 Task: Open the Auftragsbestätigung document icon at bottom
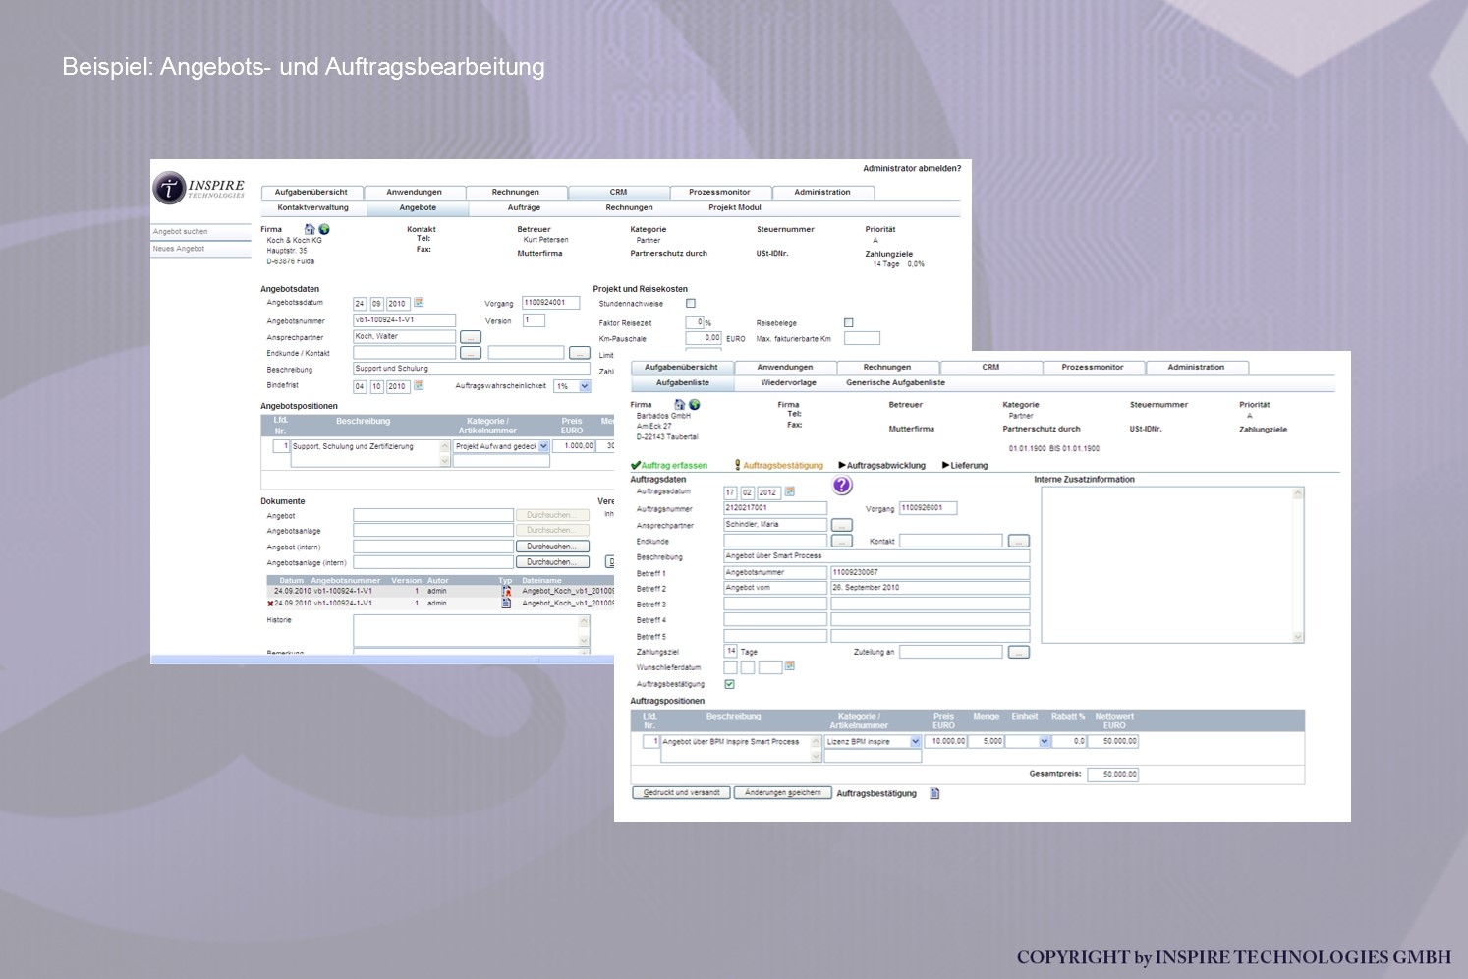coord(934,793)
